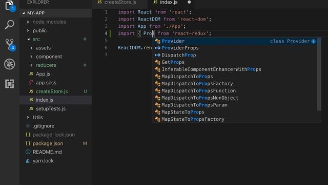Choose MapDispatchToPropsNonObject suggestion

(234, 98)
